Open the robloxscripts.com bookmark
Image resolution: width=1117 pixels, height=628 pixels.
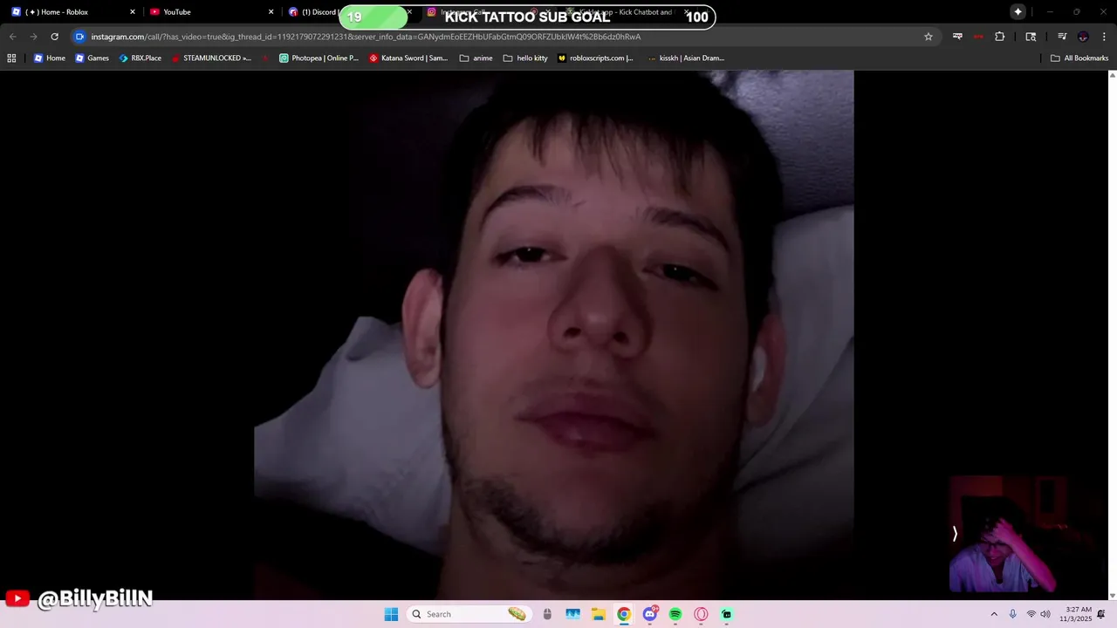[x=595, y=58]
